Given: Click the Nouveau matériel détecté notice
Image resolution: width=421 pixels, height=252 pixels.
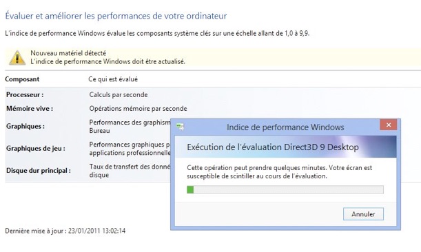Looking at the screenshot, I should [x=68, y=53].
